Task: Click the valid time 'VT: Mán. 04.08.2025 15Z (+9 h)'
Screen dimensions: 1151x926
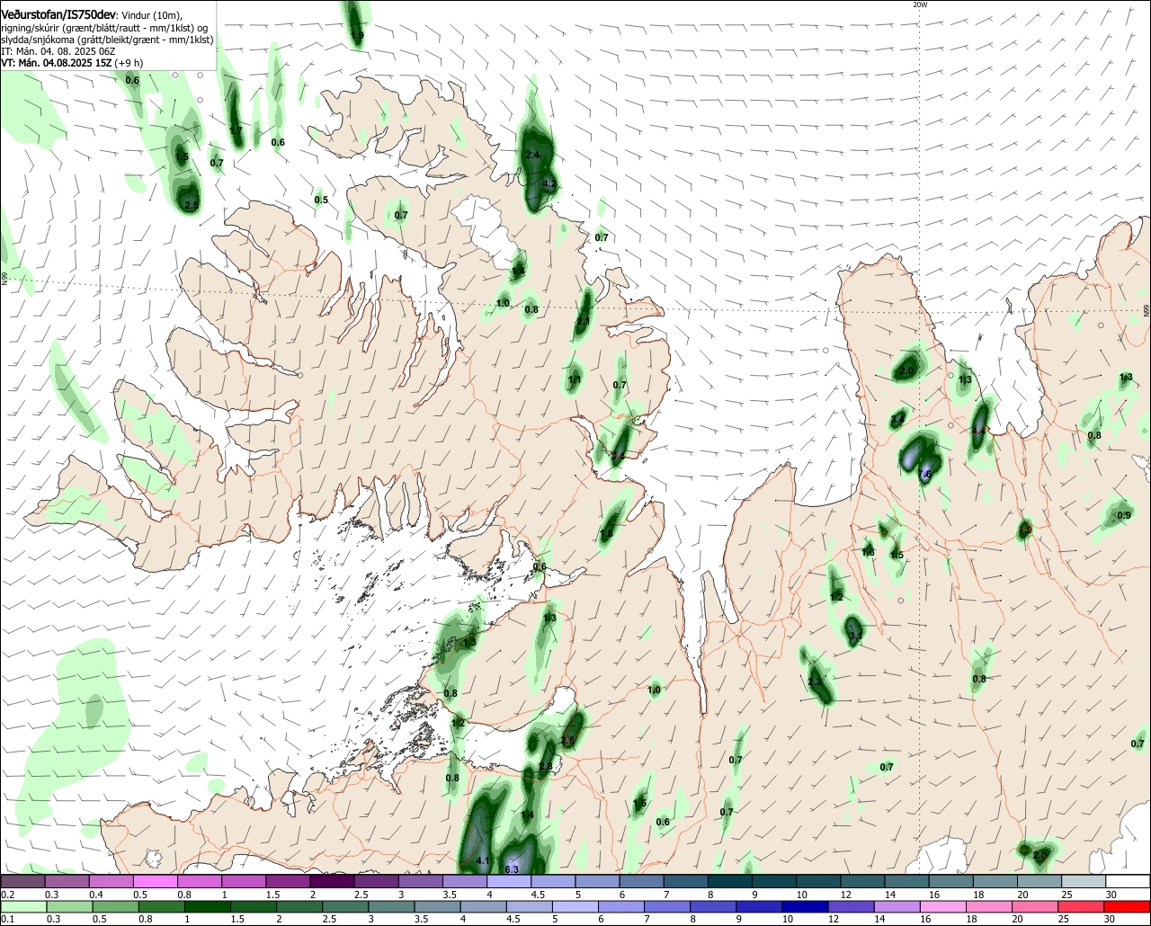Action: tap(72, 63)
